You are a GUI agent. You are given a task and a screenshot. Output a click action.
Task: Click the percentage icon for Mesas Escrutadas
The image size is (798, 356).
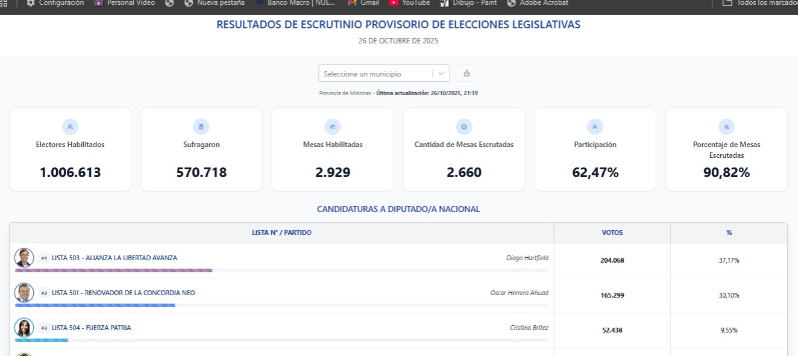pyautogui.click(x=726, y=126)
